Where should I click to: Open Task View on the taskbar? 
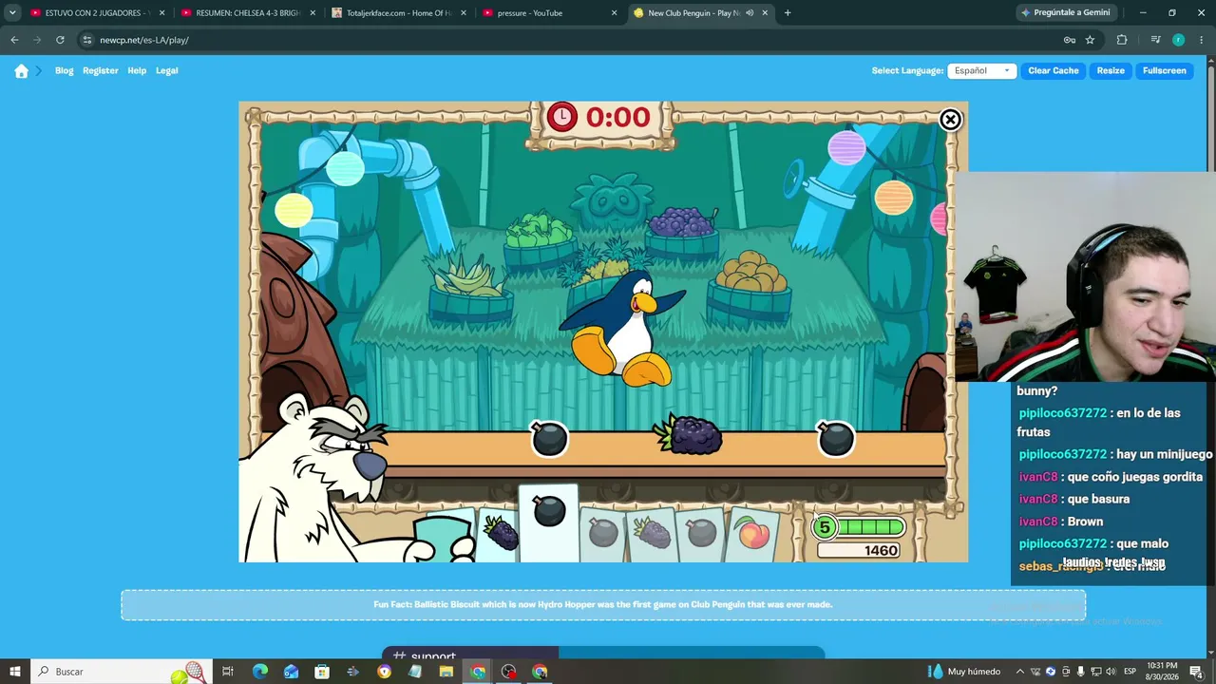click(x=228, y=672)
